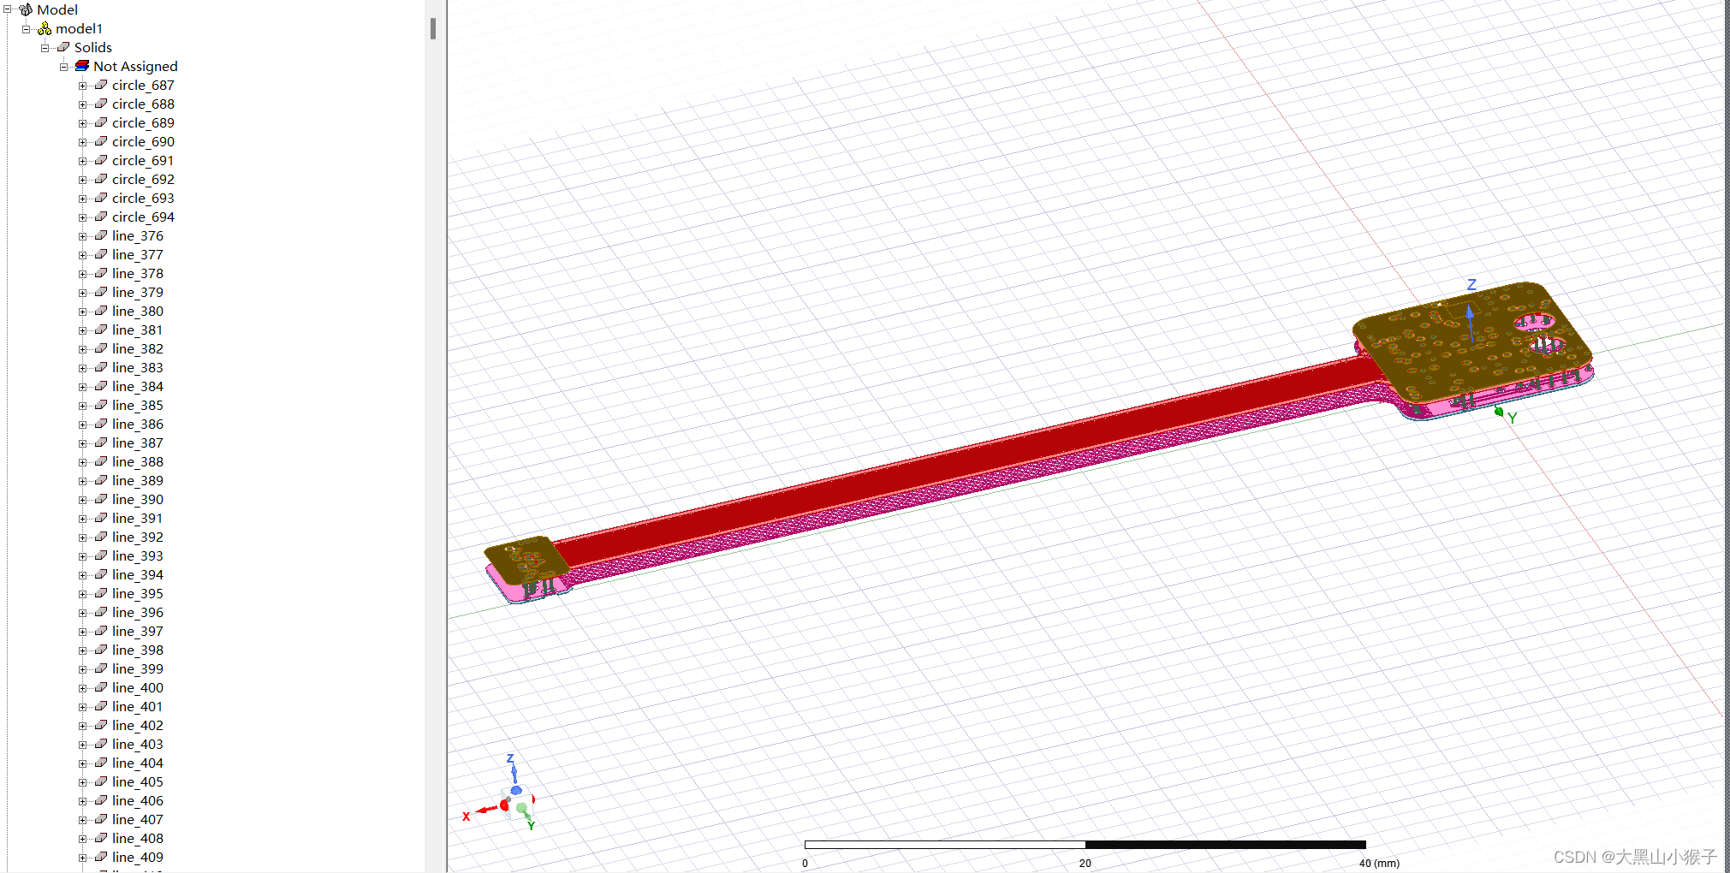
Task: Click the solid icon beside circle_693
Action: [x=101, y=198]
